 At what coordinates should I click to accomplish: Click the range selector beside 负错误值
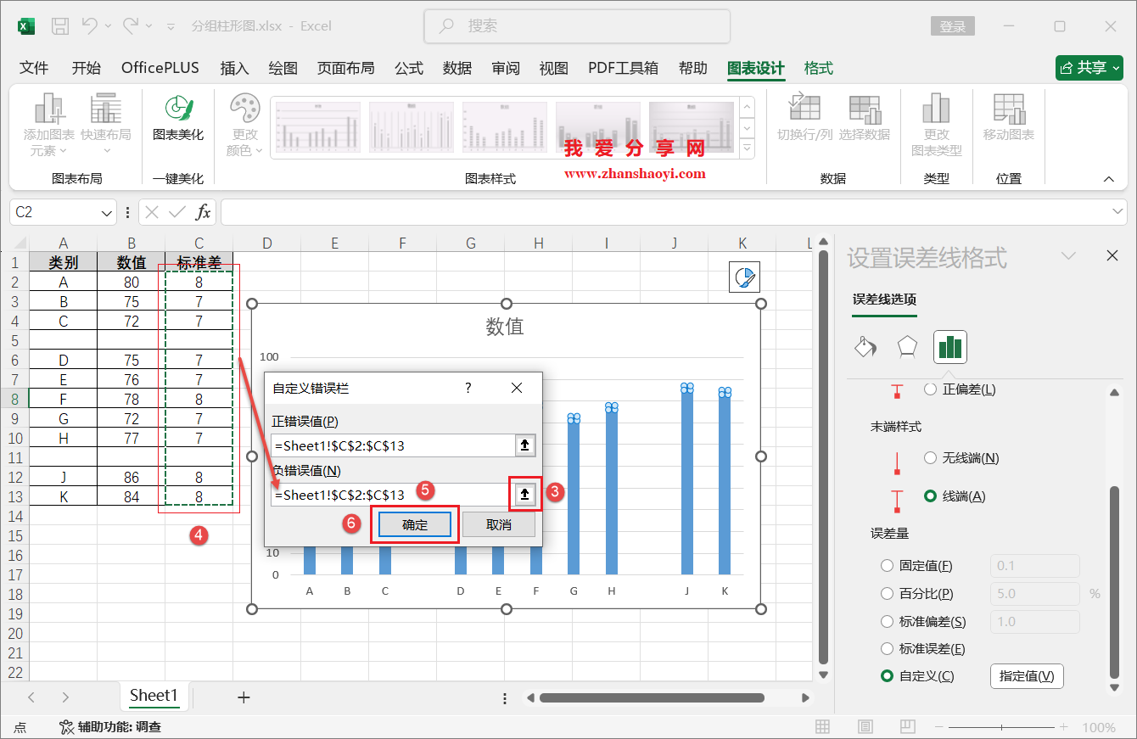point(524,494)
